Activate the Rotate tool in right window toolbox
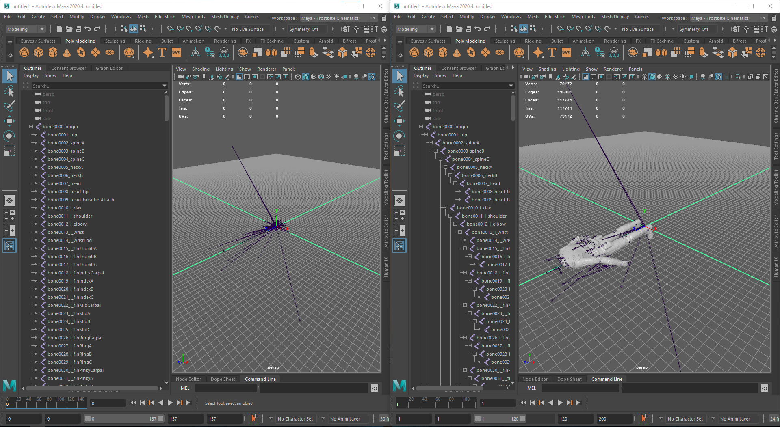 point(399,136)
